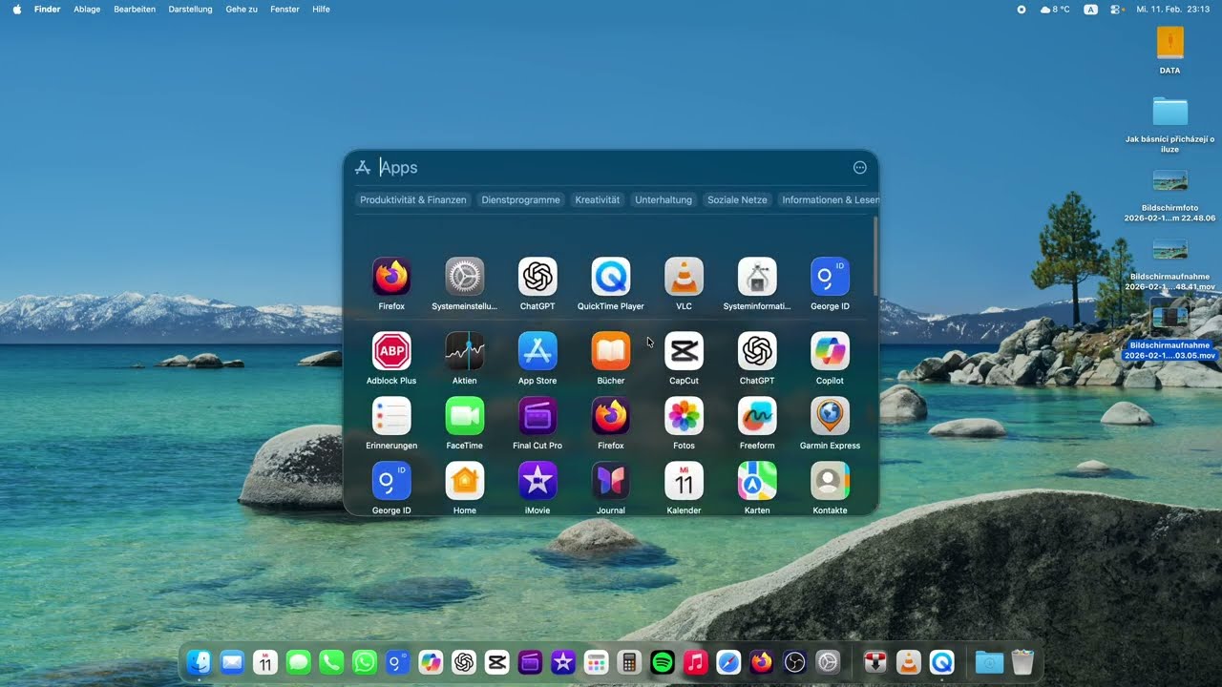The width and height of the screenshot is (1222, 687).
Task: Show Kreativität apps category
Action: coord(598,200)
